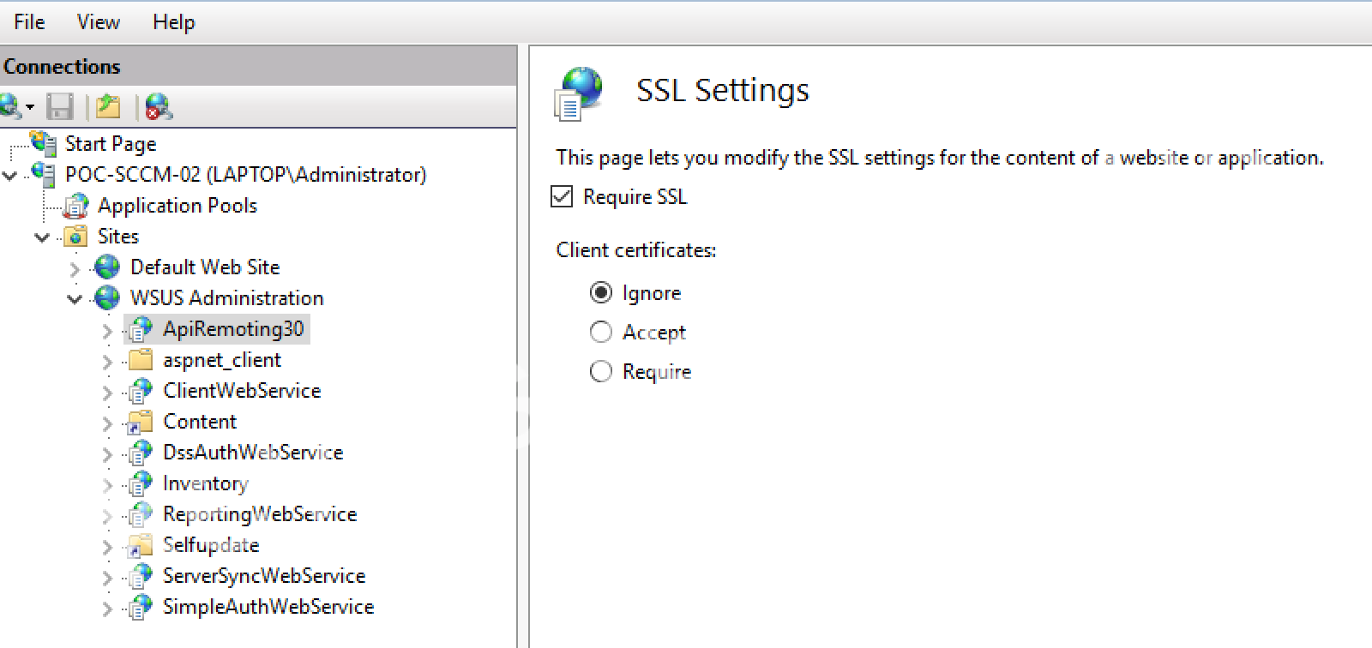
Task: Expand the ApiRemoting30 tree node
Action: [107, 330]
